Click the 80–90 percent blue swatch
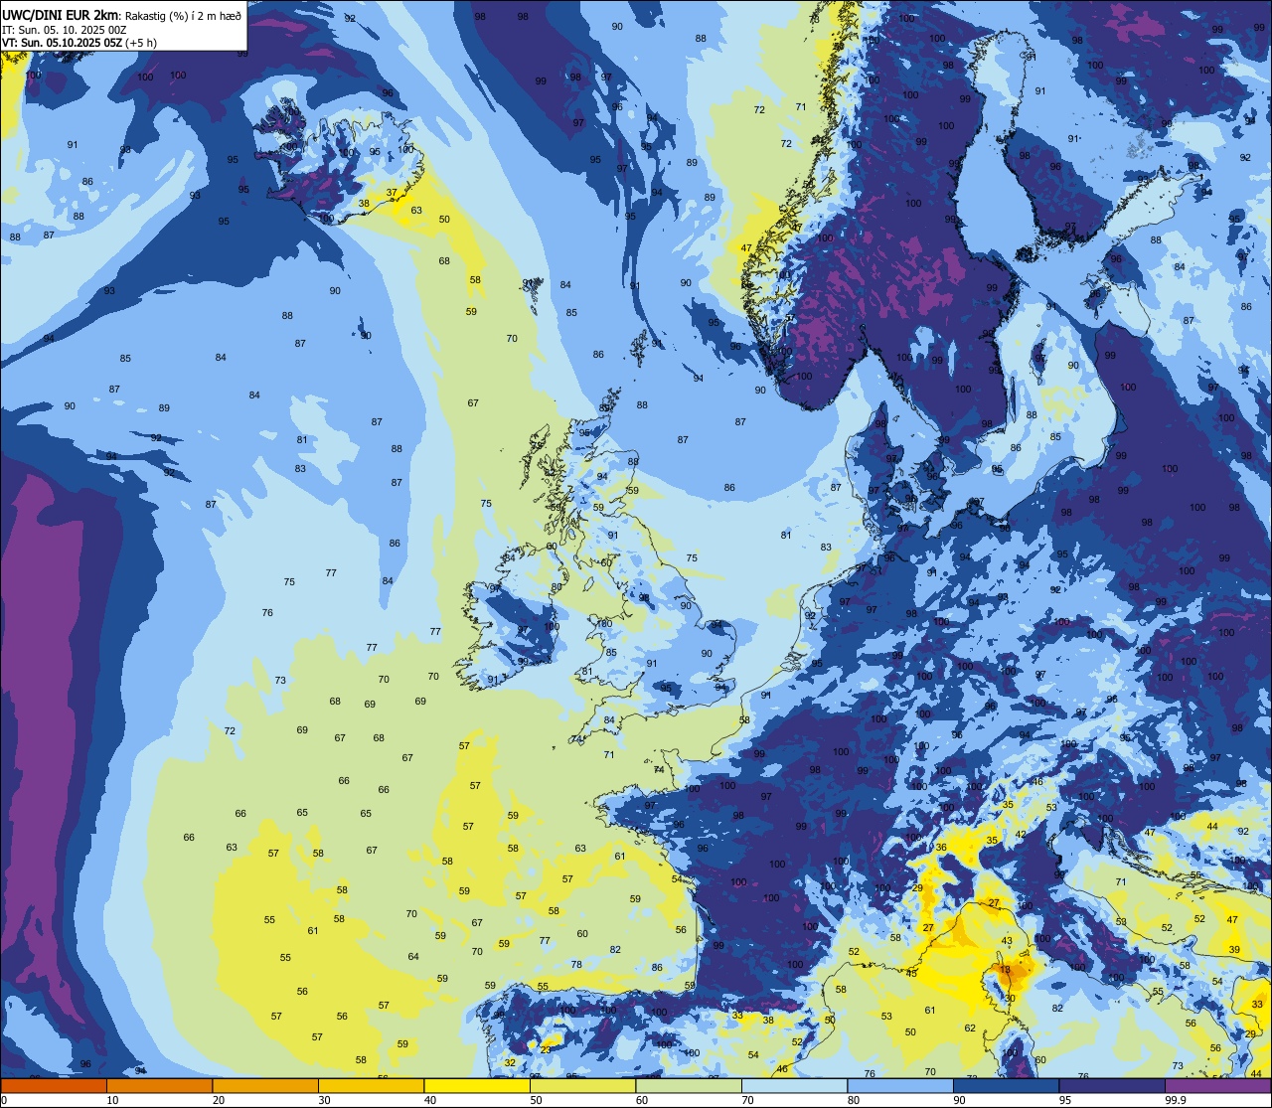 (x=900, y=1085)
